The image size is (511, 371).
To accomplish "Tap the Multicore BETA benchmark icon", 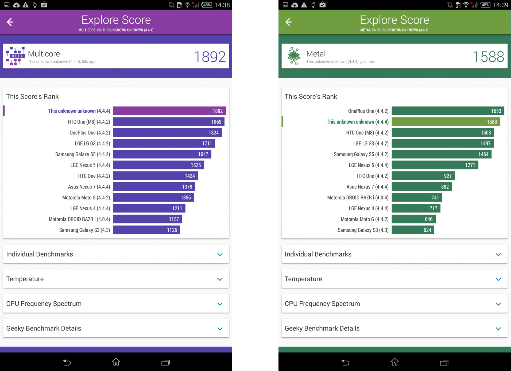I will (16, 56).
